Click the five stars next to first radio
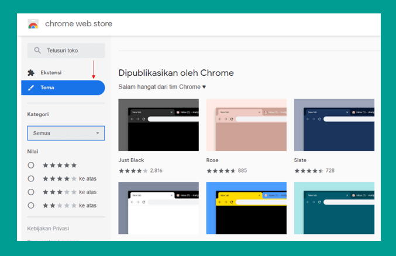This screenshot has height=256, width=396. click(60, 166)
